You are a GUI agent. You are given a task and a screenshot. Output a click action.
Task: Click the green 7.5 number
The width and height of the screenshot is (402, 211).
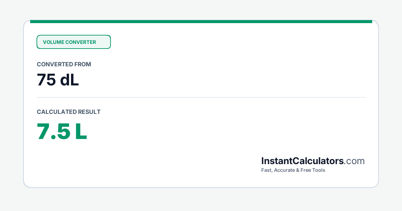point(54,132)
